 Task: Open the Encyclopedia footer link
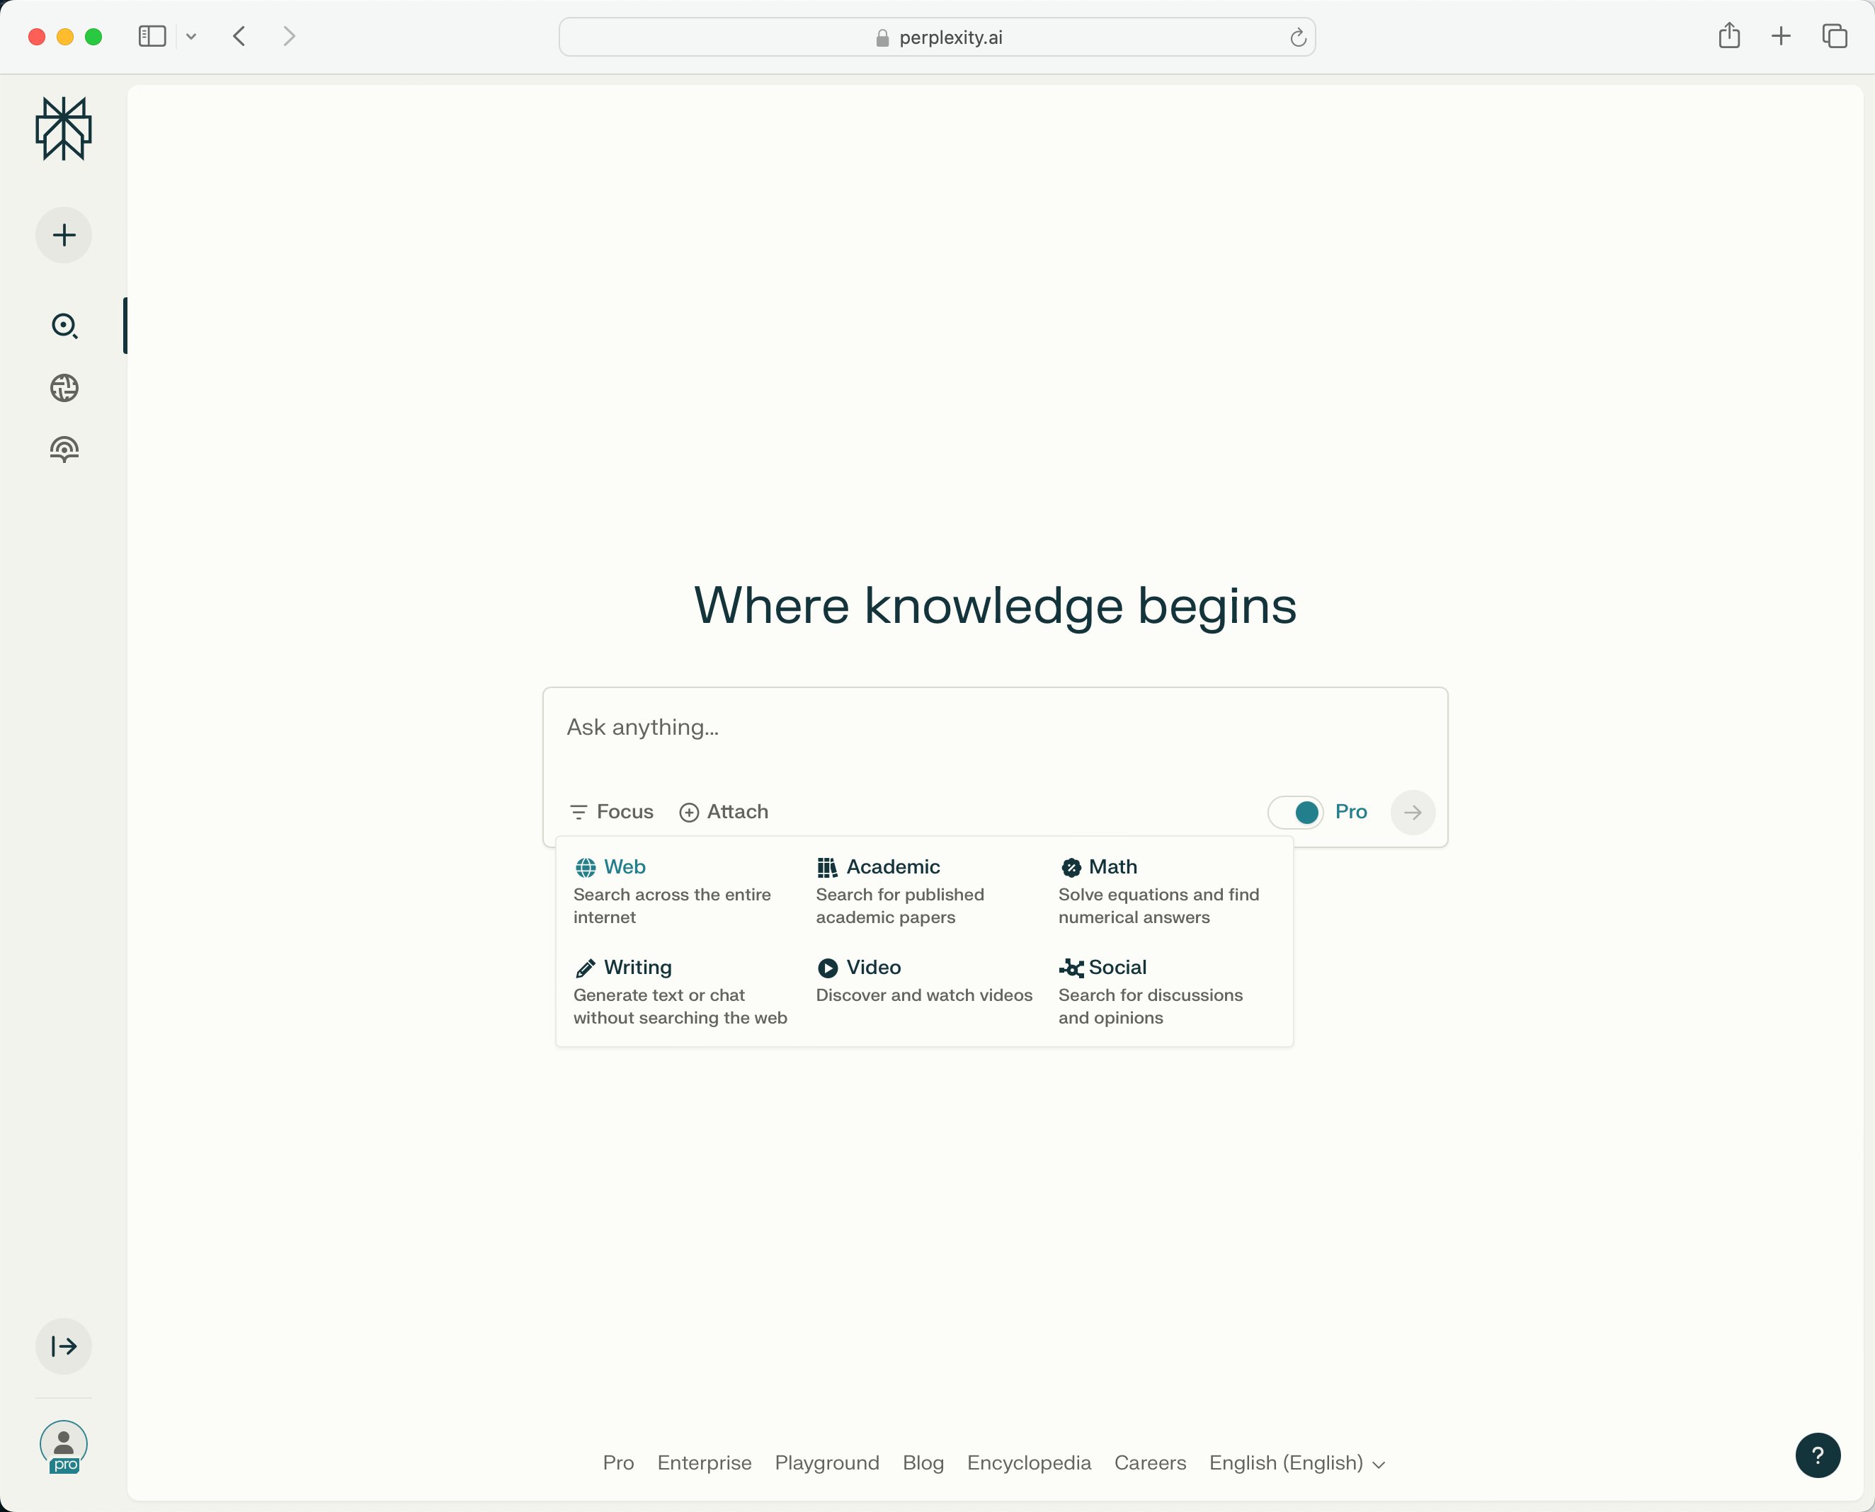pyautogui.click(x=1029, y=1463)
